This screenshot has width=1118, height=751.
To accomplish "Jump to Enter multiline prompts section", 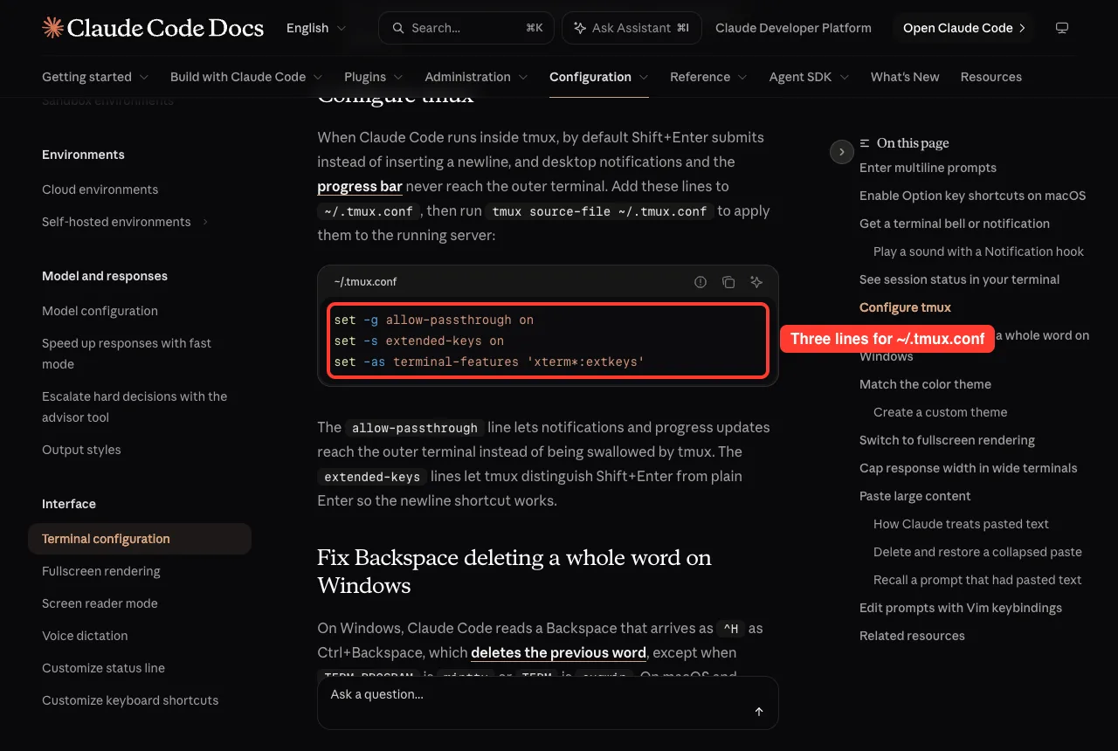I will pos(928,168).
